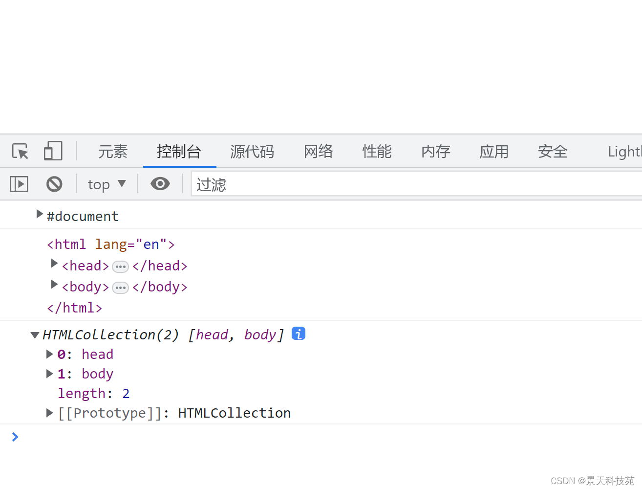Collapse the HTMLCollection(2) entry
Image resolution: width=642 pixels, height=490 pixels.
(34, 334)
